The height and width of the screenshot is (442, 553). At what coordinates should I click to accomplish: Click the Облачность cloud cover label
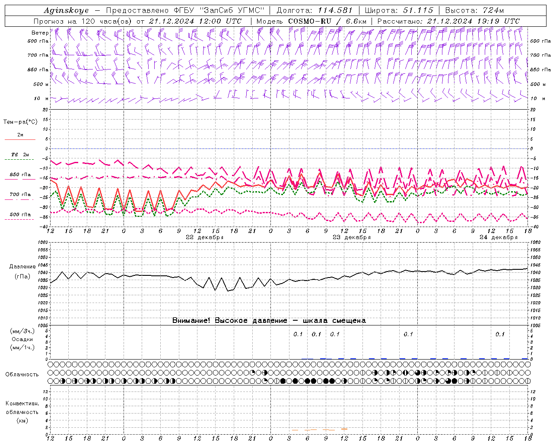tap(22, 374)
